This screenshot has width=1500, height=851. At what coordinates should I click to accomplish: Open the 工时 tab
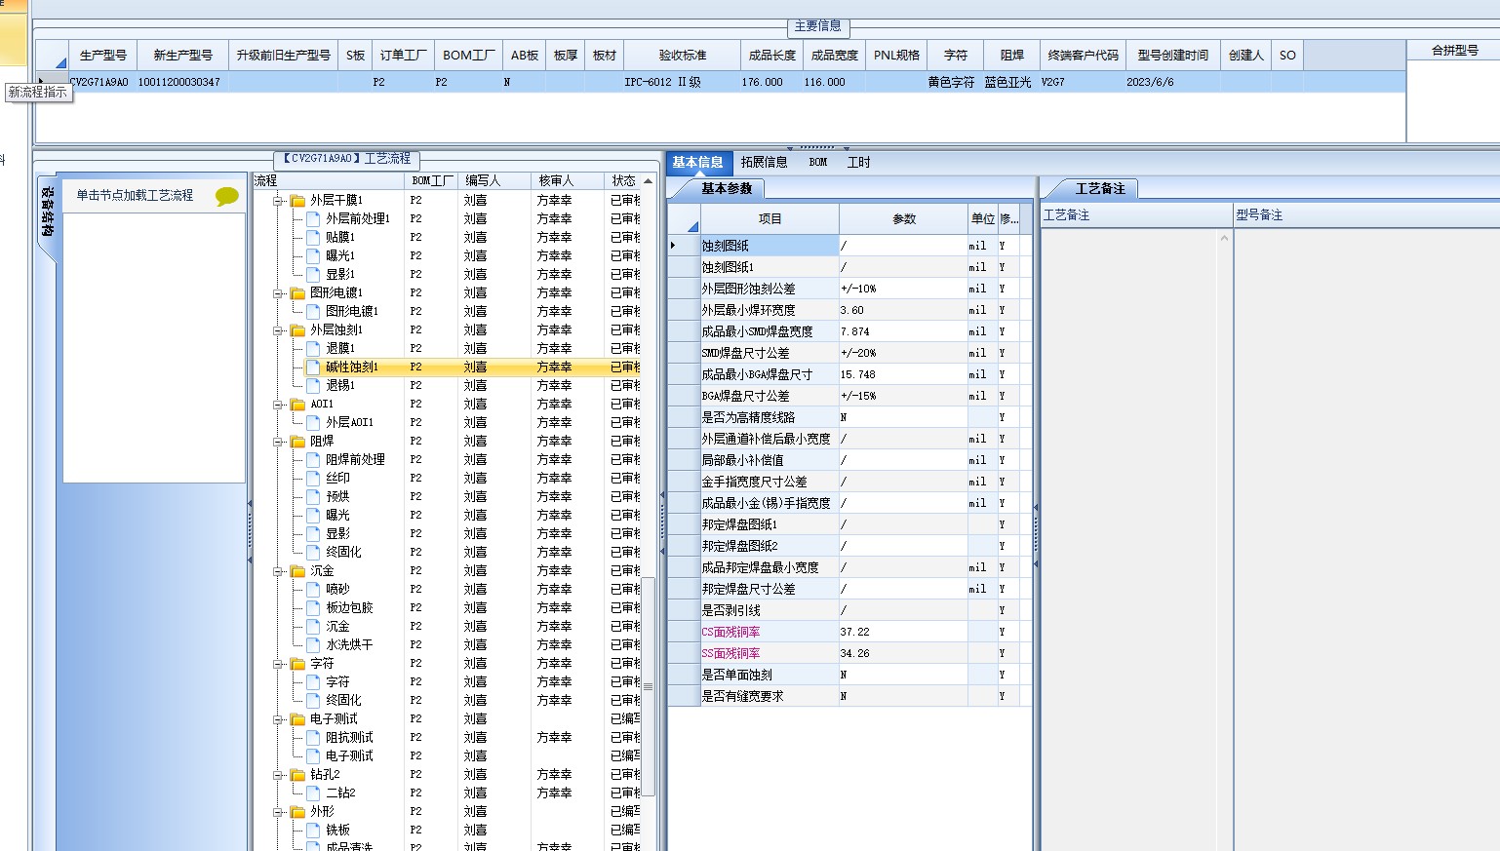coord(859,163)
